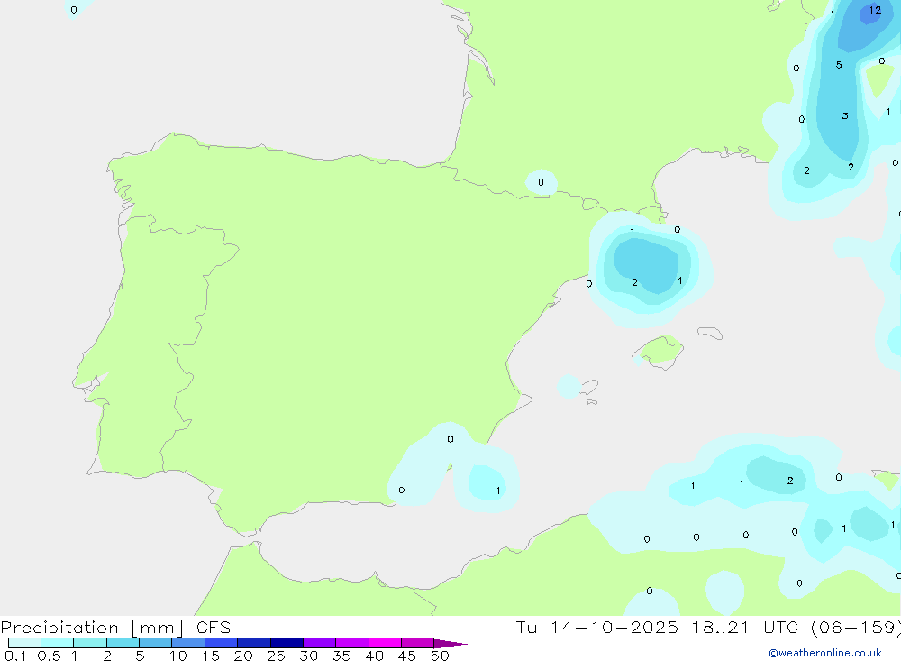Click the '12' precipitation value on map
901x661 pixels.
(x=875, y=10)
